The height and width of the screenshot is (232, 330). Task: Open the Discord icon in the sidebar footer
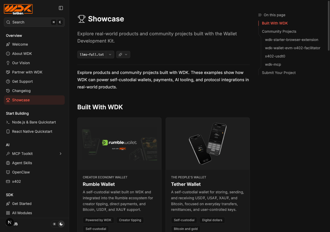[15, 224]
